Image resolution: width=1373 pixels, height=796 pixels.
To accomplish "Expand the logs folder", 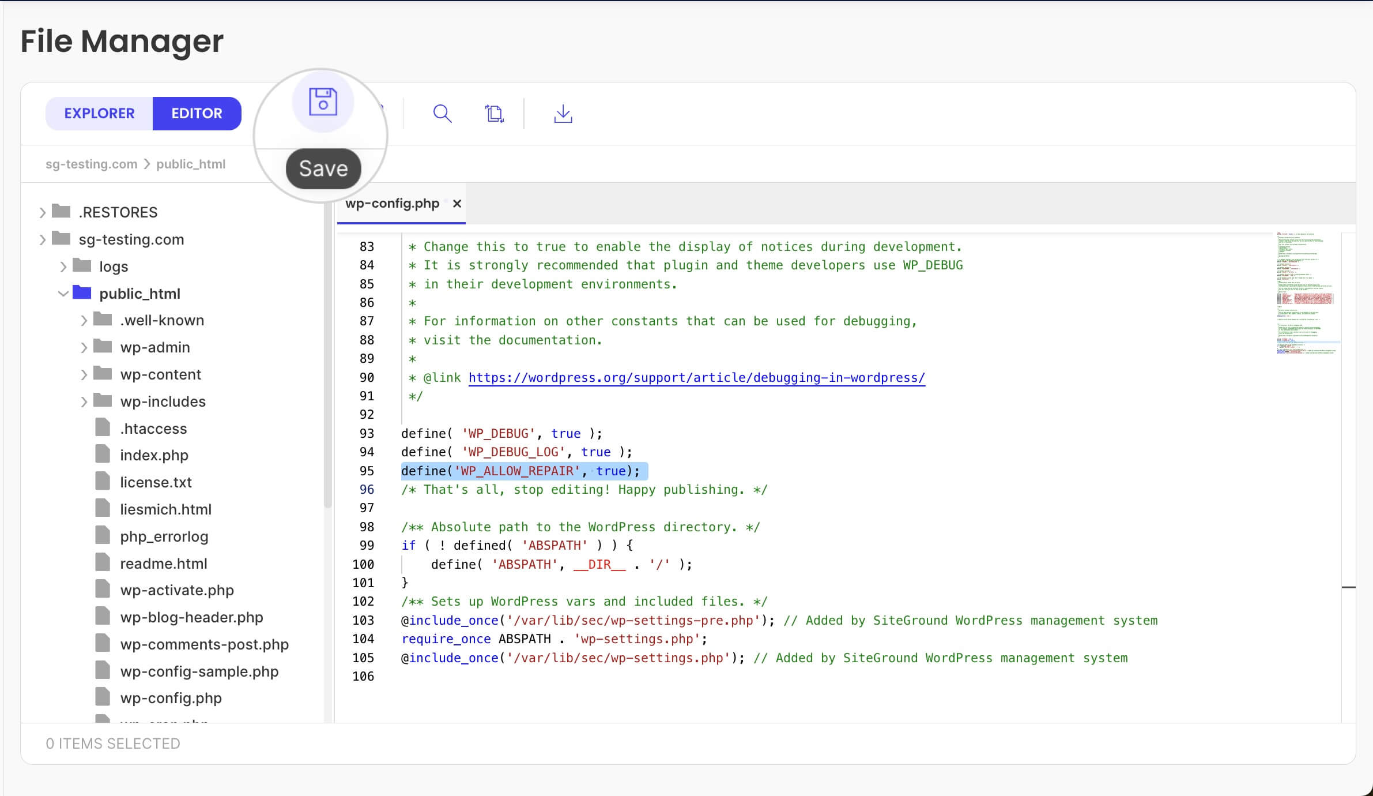I will click(63, 266).
